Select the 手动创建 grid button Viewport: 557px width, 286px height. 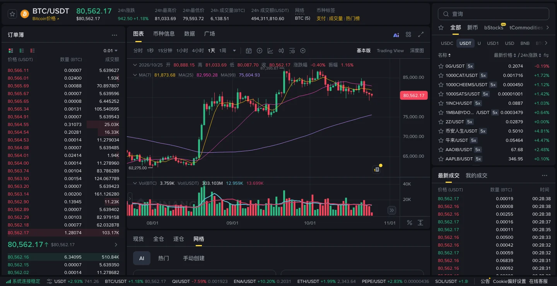[x=194, y=258]
